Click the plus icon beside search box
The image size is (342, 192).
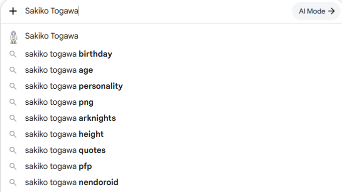coord(13,11)
